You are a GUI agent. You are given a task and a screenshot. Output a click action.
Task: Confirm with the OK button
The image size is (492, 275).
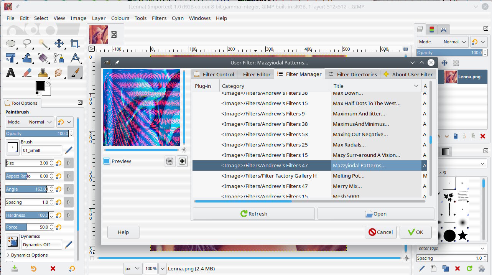[415, 232]
